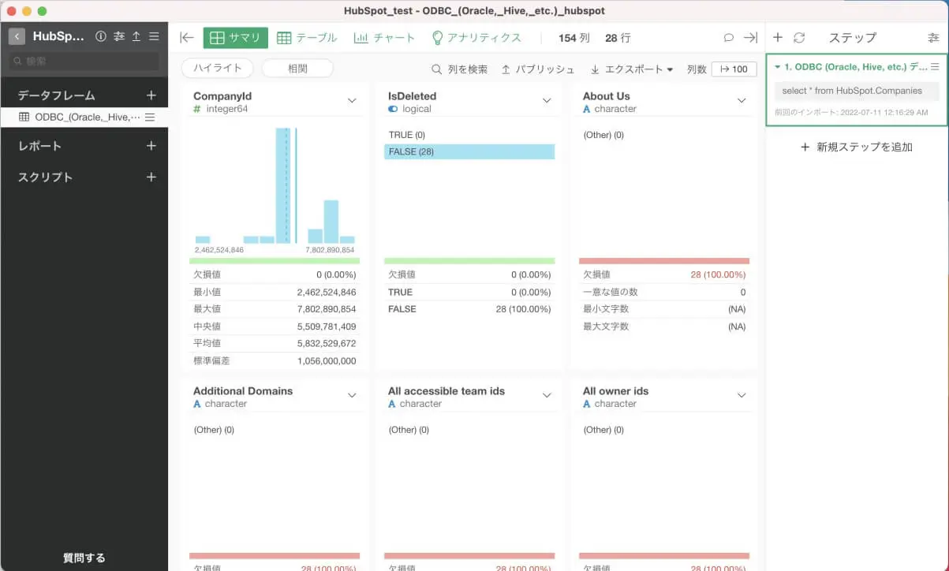Click the refresh icon above steps
The width and height of the screenshot is (949, 571).
[x=799, y=37]
